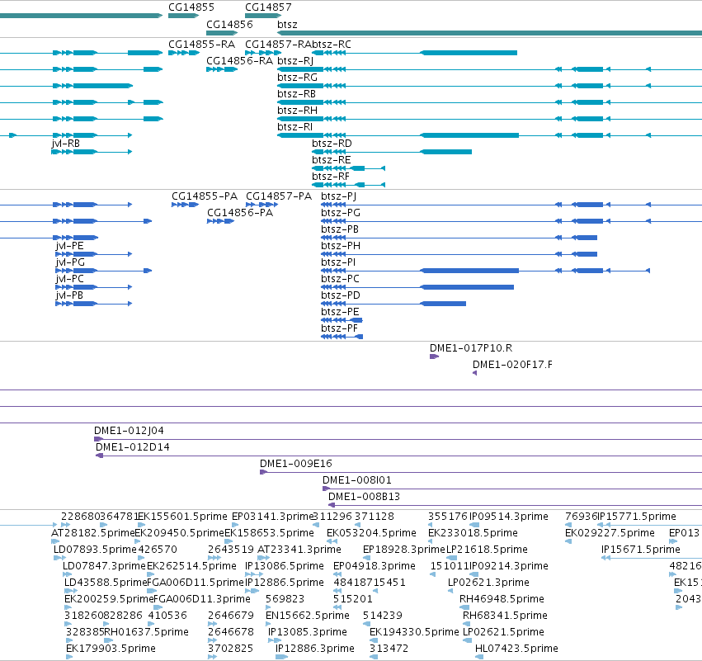Image resolution: width=702 pixels, height=661 pixels.
Task: Click EST LD07893.5prime
Action: tap(95, 550)
